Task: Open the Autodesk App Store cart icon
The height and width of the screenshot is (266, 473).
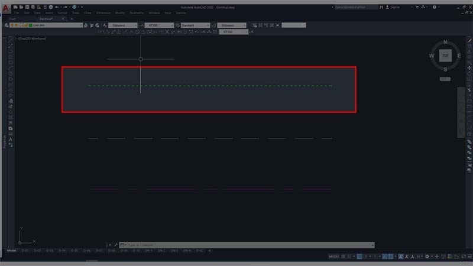Action: 417,7
